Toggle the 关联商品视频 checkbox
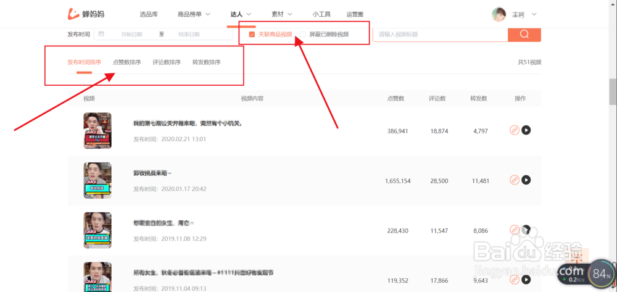Image resolution: width=617 pixels, height=292 pixels. coord(252,35)
